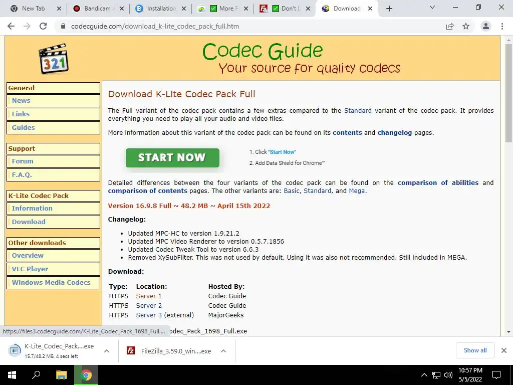Open the notification center icon
The height and width of the screenshot is (385, 513).
496,375
